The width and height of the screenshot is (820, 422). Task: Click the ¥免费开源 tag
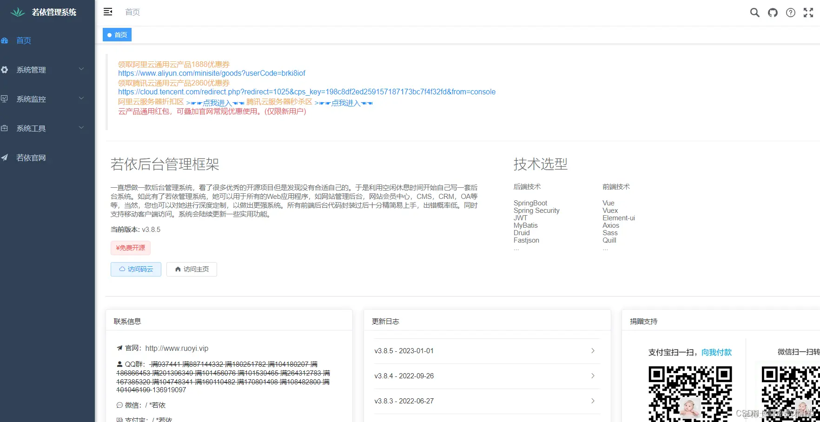tap(131, 248)
